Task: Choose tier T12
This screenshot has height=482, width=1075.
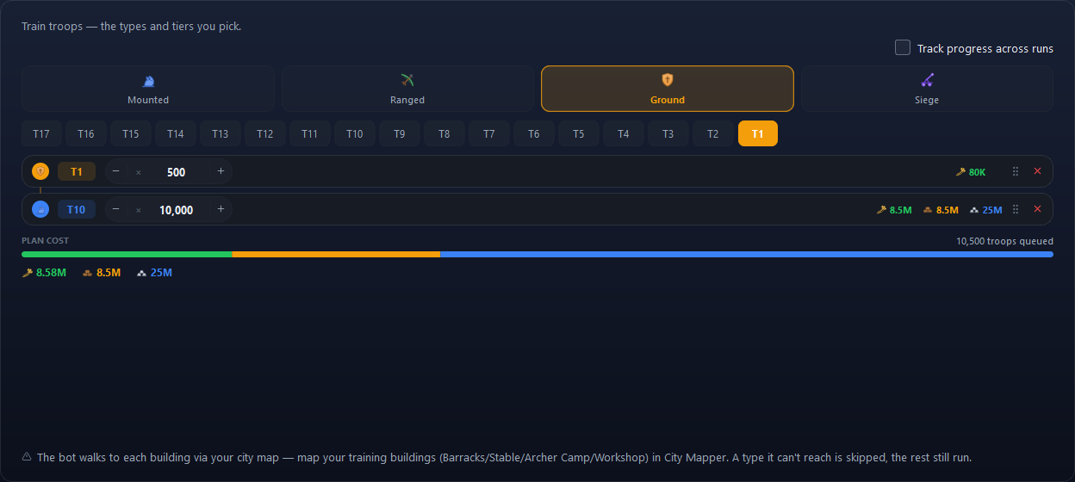Action: (265, 133)
